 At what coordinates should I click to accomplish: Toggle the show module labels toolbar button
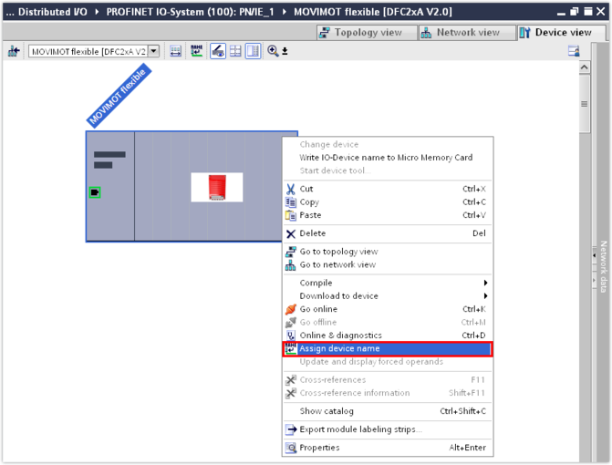pos(218,51)
